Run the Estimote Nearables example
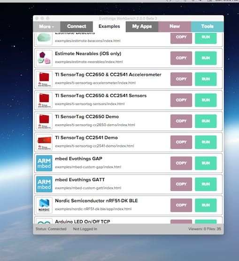The image size is (239, 261). 206,58
